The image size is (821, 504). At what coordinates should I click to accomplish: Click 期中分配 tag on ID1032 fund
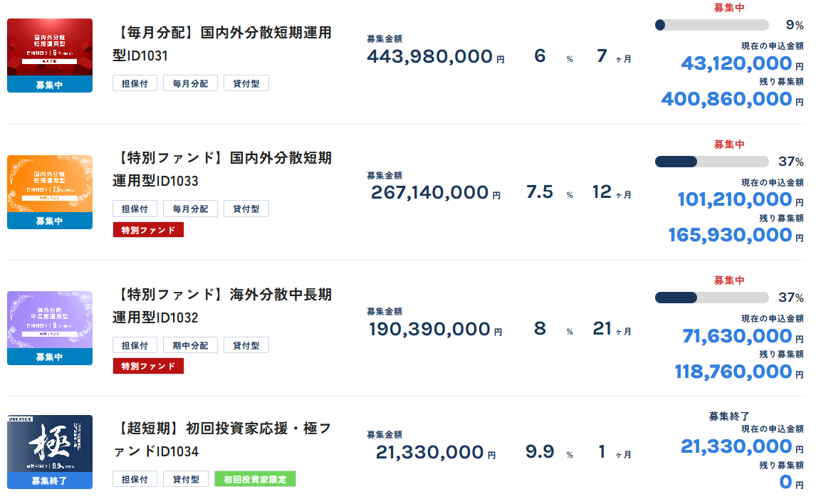[x=190, y=345]
